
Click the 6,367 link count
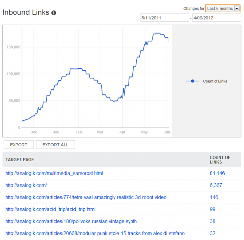pyautogui.click(x=216, y=186)
